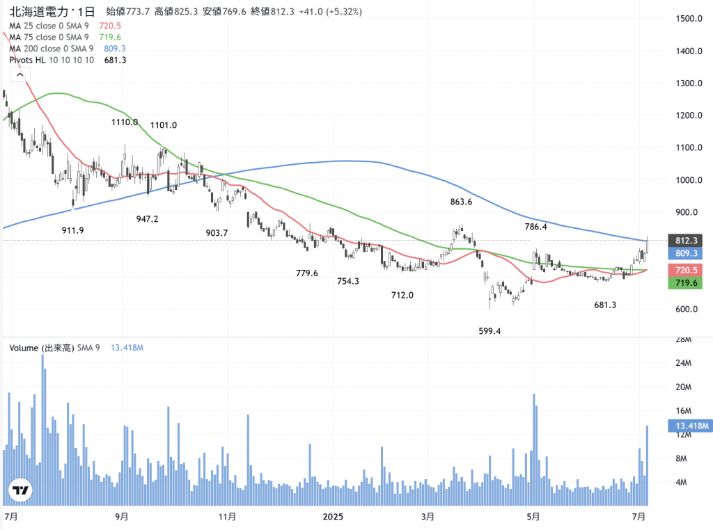Click the 8M volume axis tick
Image resolution: width=713 pixels, height=530 pixels.
pos(681,458)
